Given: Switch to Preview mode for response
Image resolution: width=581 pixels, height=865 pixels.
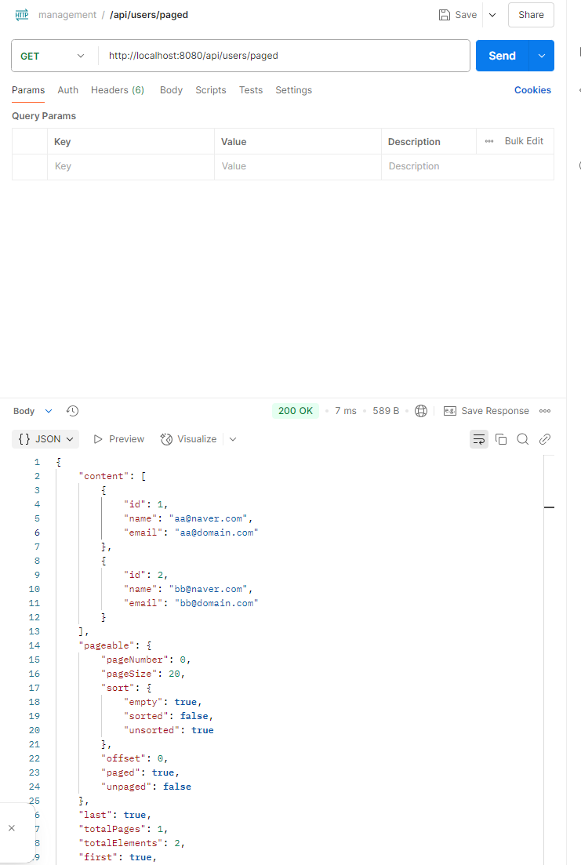Looking at the screenshot, I should [x=118, y=438].
